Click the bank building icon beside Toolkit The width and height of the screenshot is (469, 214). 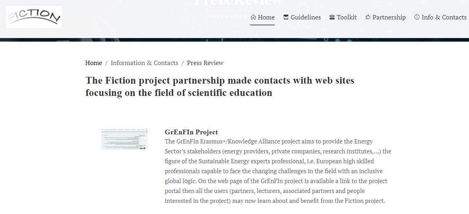click(332, 17)
